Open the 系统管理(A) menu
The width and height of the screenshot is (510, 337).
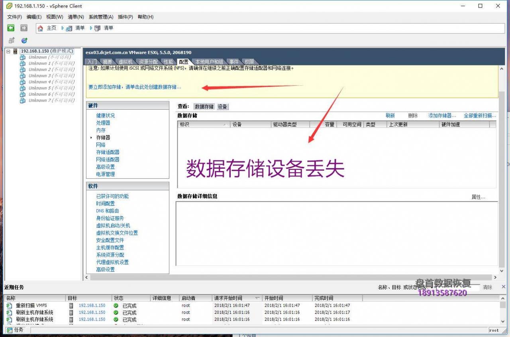[101, 17]
